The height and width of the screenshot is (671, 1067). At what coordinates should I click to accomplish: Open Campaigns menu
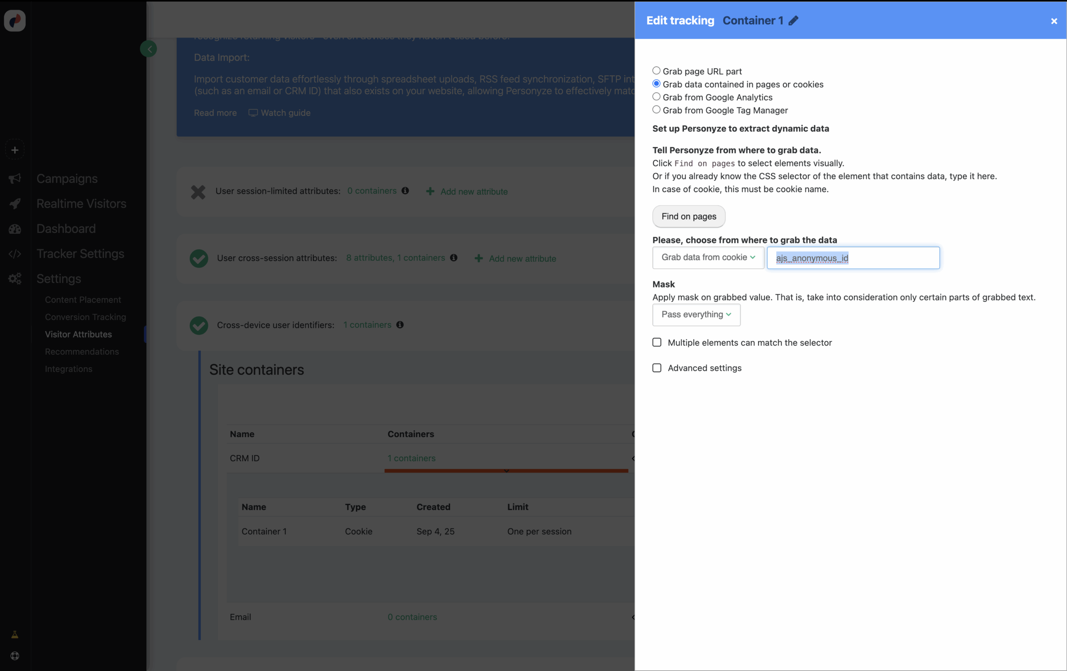click(x=67, y=179)
